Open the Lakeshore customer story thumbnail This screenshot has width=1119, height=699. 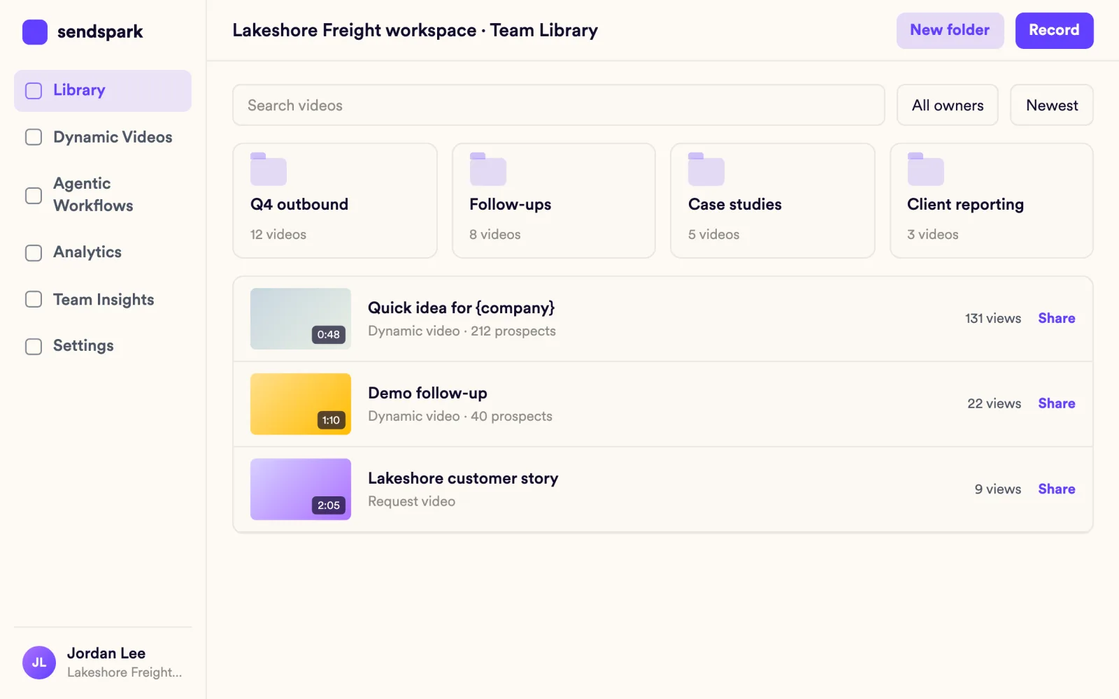click(x=301, y=489)
